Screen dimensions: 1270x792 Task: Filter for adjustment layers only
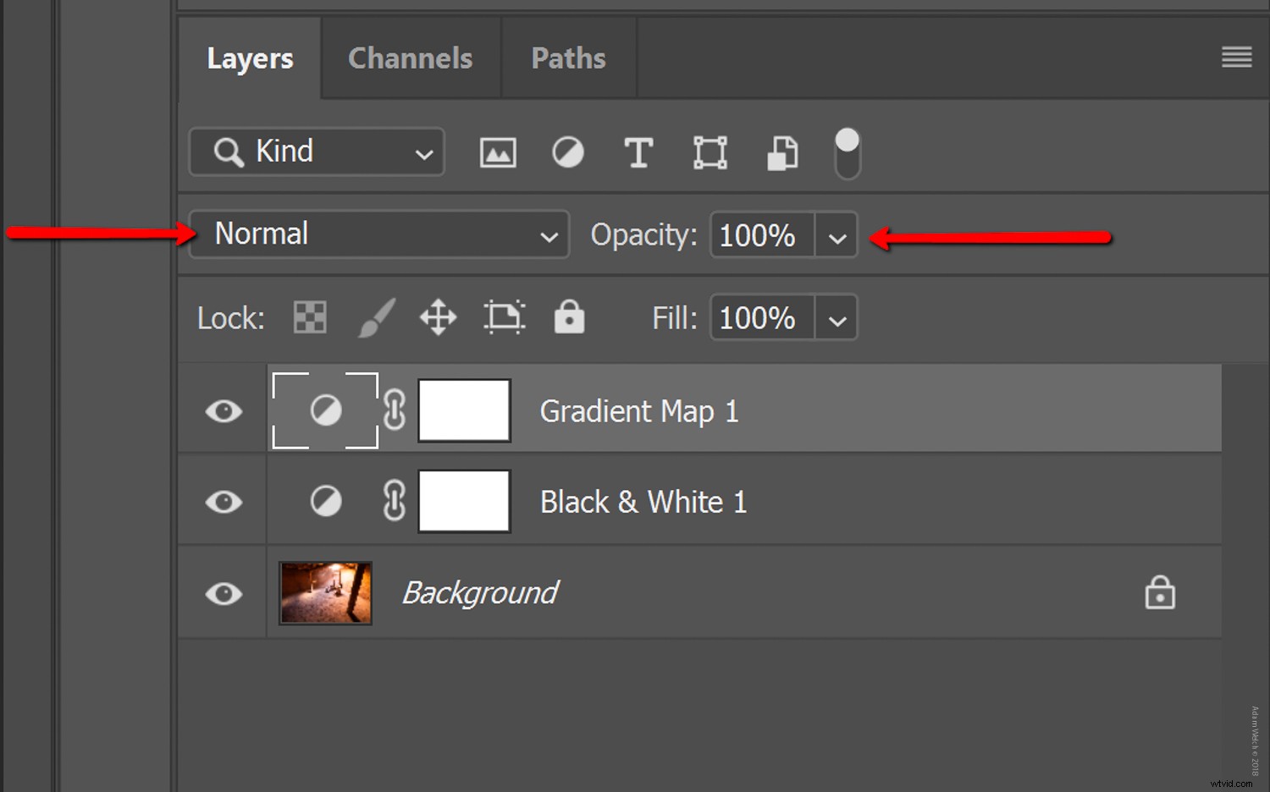[567, 152]
